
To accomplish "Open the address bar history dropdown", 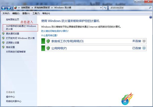I will point(101,8).
